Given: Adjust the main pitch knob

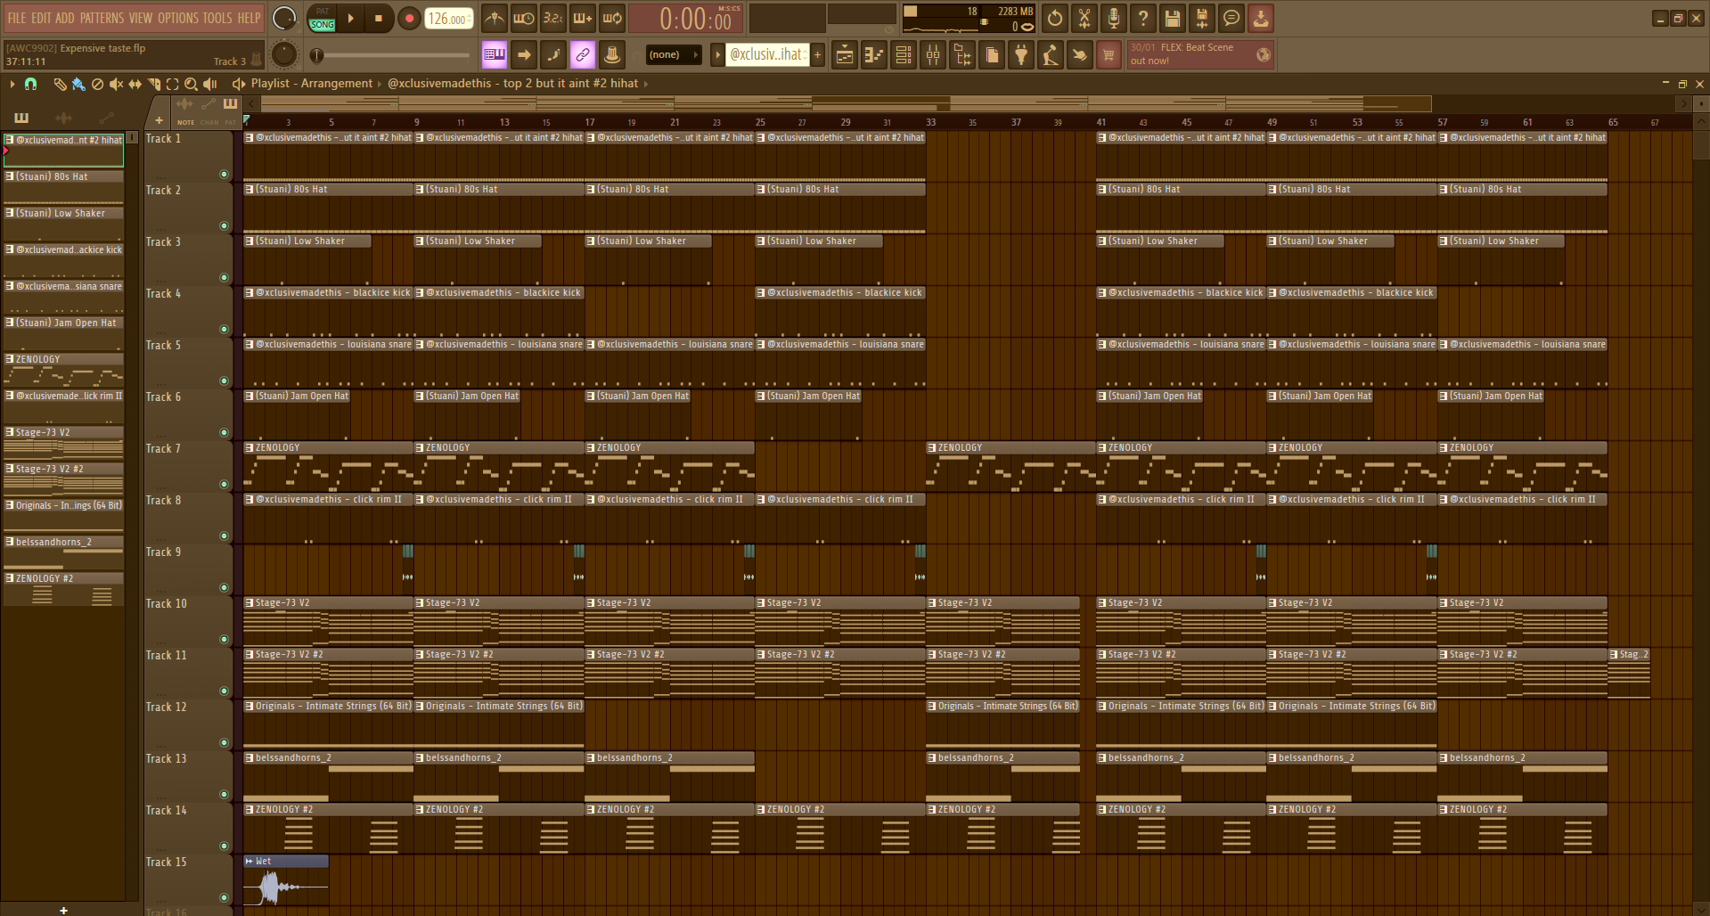Looking at the screenshot, I should (284, 54).
